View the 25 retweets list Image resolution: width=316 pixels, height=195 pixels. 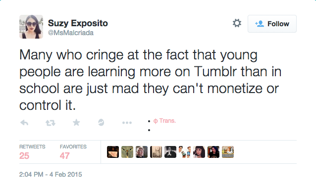click(32, 152)
